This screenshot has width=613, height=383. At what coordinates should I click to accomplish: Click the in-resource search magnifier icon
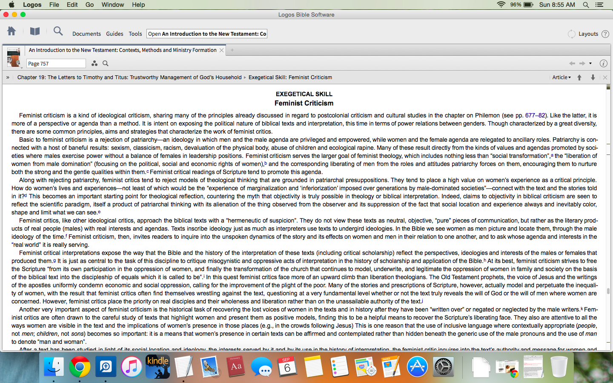point(106,63)
